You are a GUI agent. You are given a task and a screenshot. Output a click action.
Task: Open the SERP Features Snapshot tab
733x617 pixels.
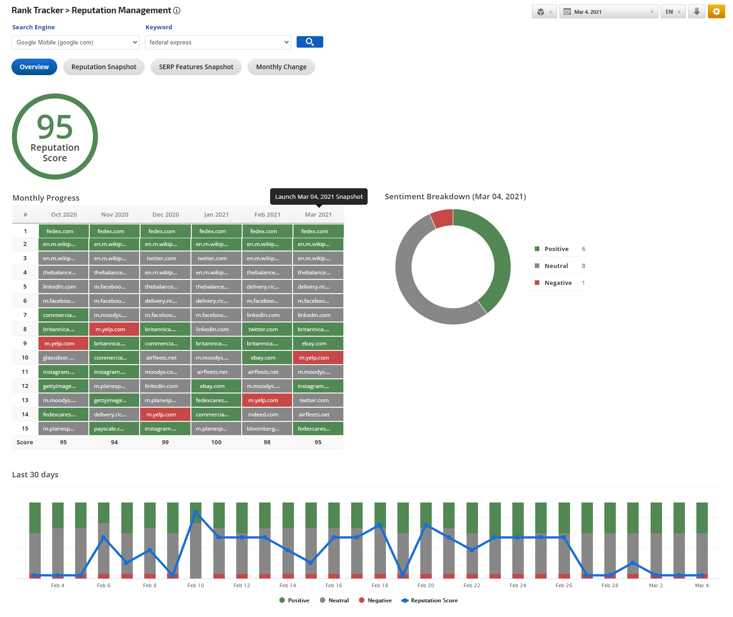[x=196, y=67]
